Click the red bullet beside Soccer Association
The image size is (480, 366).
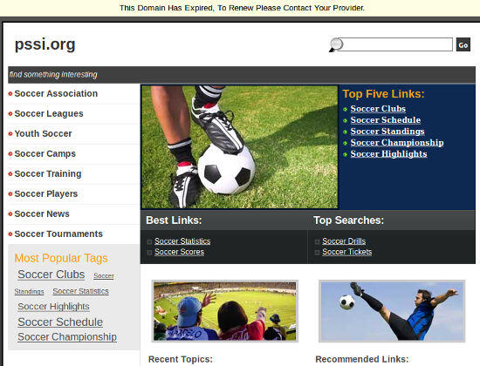(10, 93)
